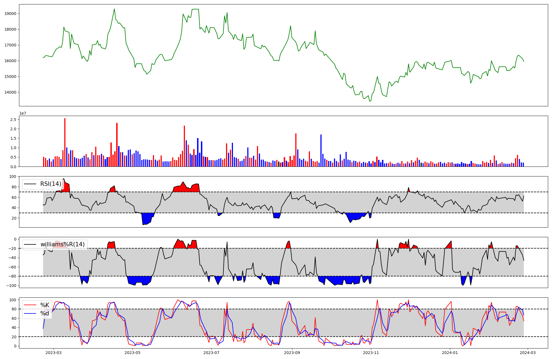Click the 2023-05 x-axis date label
Image resolution: width=552 pixels, height=359 pixels.
pyautogui.click(x=133, y=352)
